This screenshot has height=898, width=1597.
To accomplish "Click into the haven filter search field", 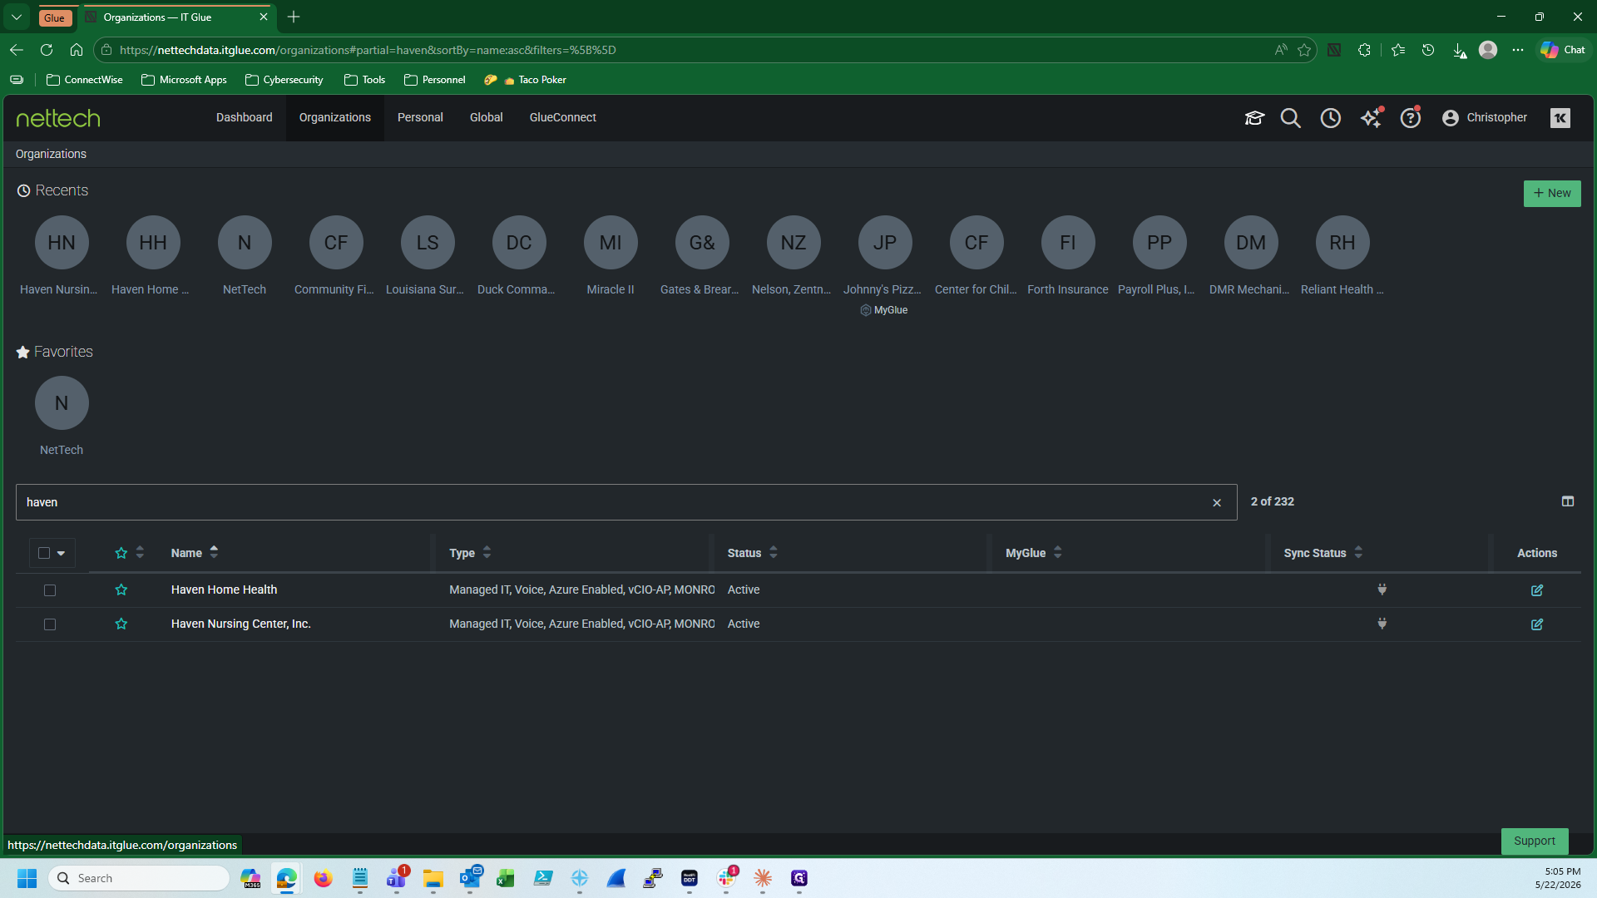I will 625,502.
